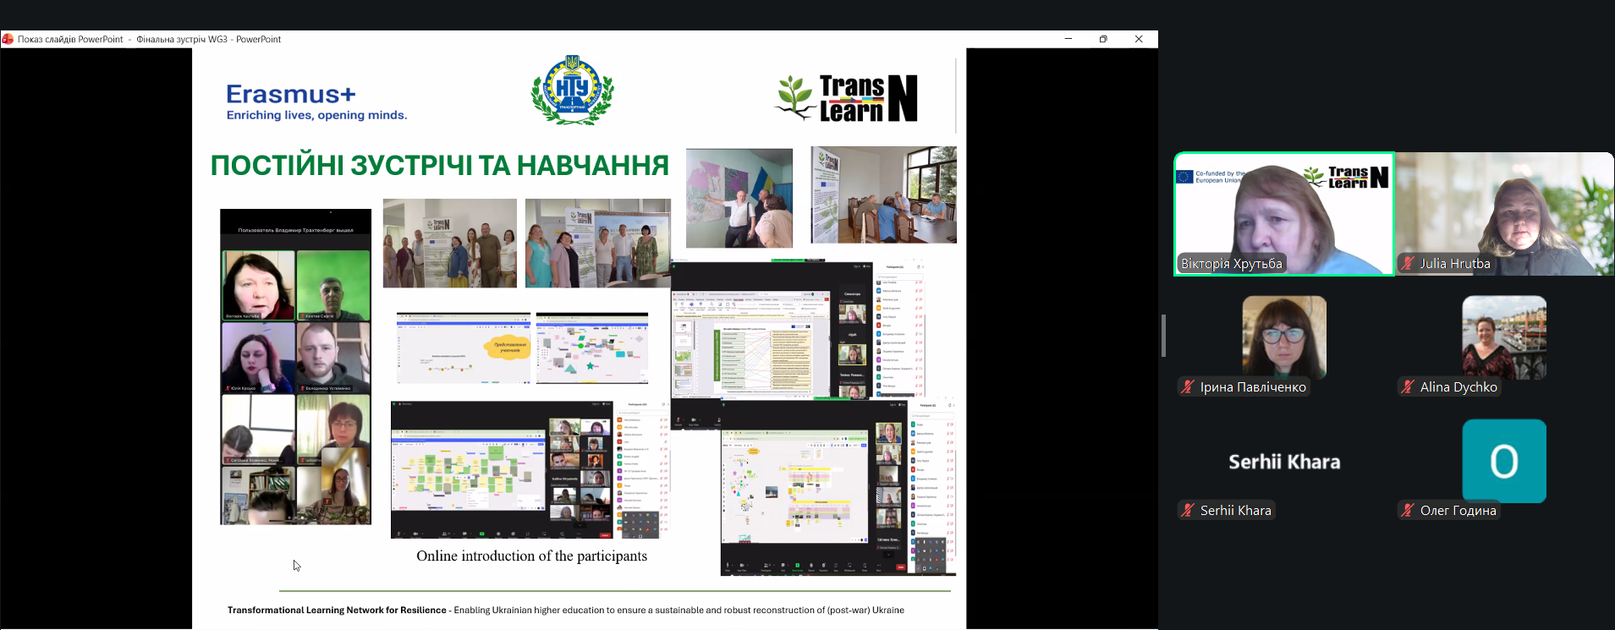Click the TransLearnN logo on the slide
1615x630 pixels.
click(847, 99)
